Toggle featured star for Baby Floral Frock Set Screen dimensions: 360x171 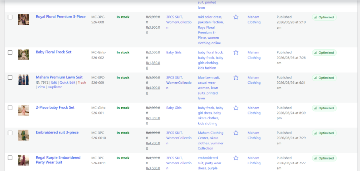[x=236, y=53]
